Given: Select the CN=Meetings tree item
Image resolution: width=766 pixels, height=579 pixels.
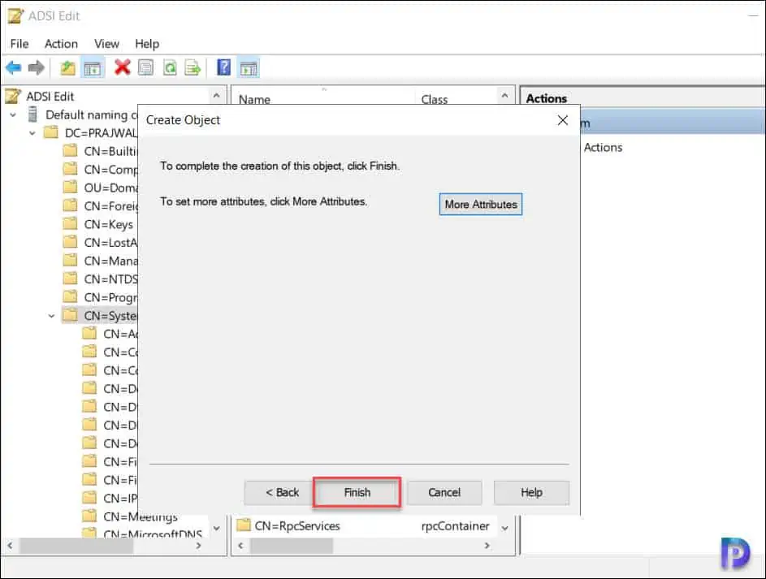Looking at the screenshot, I should [141, 516].
